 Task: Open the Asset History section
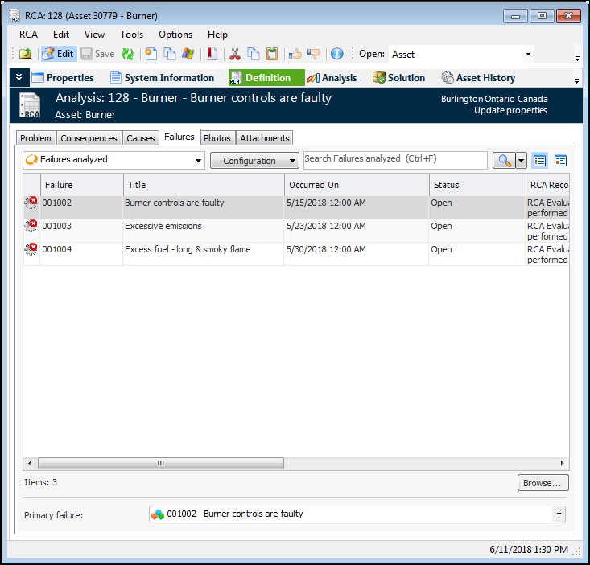[478, 78]
